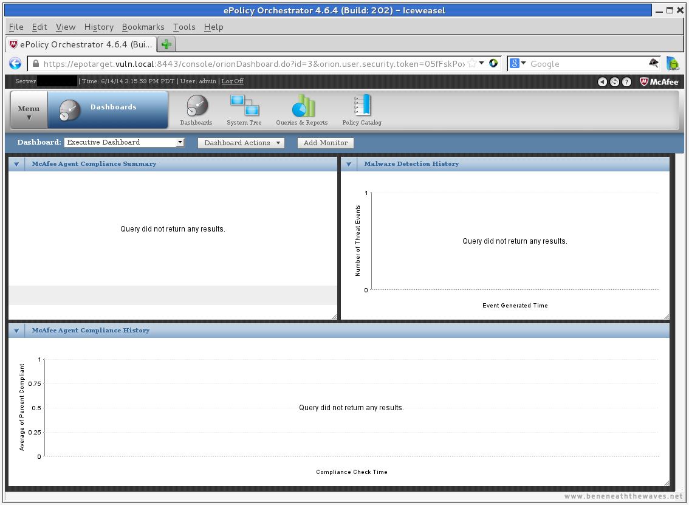Click the McAfee Agent Compliance History title
This screenshot has width=689, height=505.
(x=91, y=331)
